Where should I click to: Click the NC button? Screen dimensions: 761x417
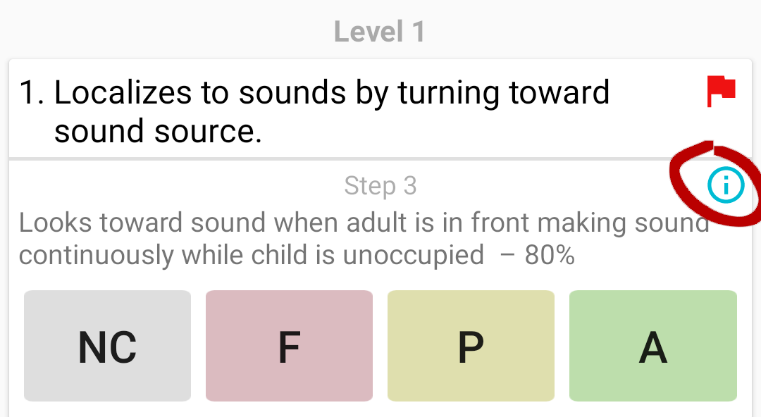pyautogui.click(x=106, y=345)
